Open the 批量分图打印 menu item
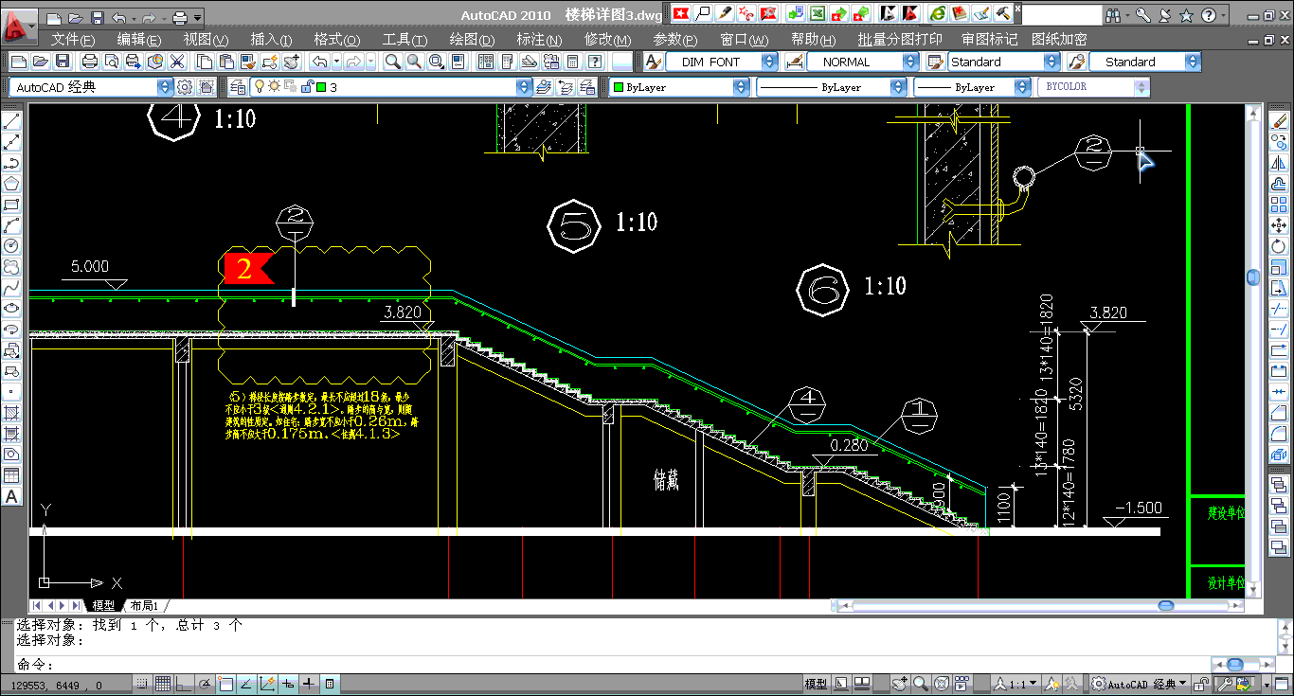This screenshot has width=1294, height=696. click(x=899, y=40)
